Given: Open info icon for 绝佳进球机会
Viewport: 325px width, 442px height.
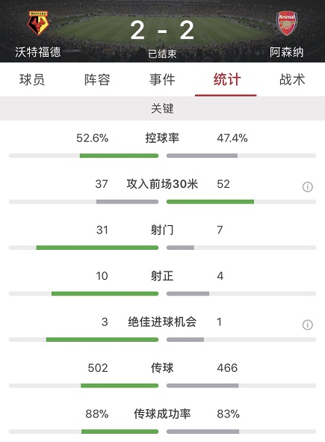Looking at the screenshot, I should pos(308,325).
